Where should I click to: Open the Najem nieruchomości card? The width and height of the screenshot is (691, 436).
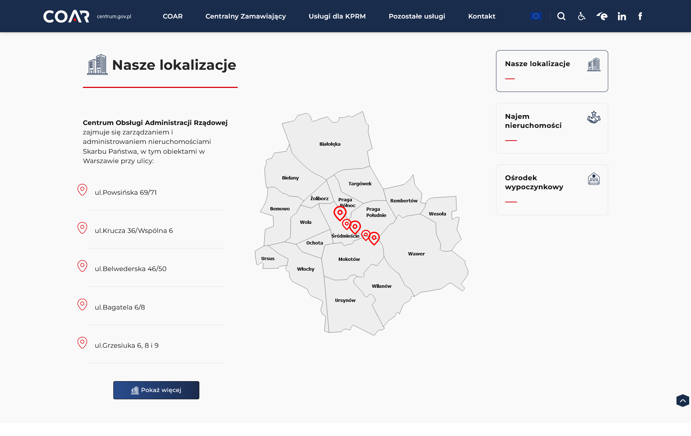pos(552,128)
